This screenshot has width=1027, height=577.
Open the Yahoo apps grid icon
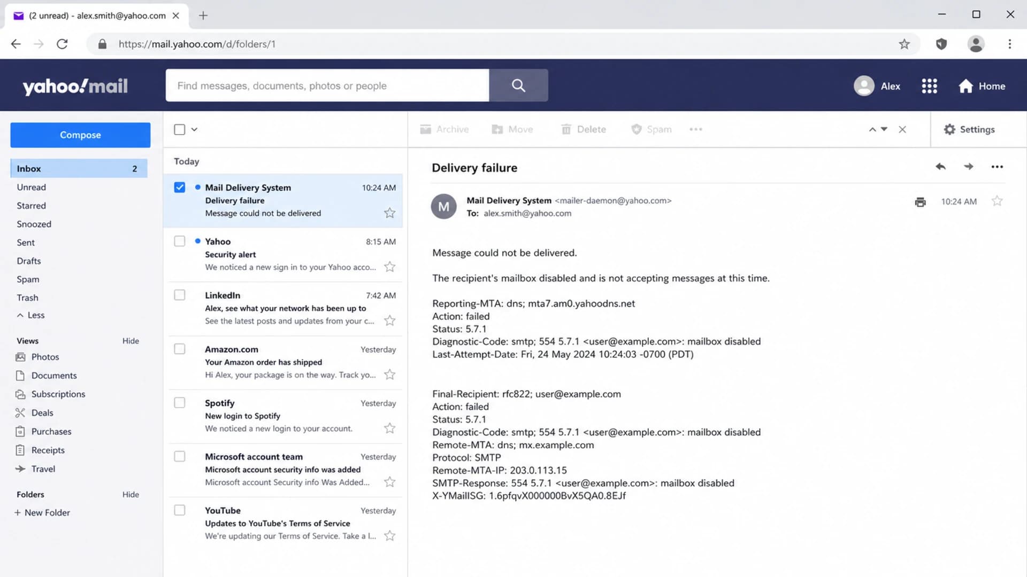[x=930, y=86]
